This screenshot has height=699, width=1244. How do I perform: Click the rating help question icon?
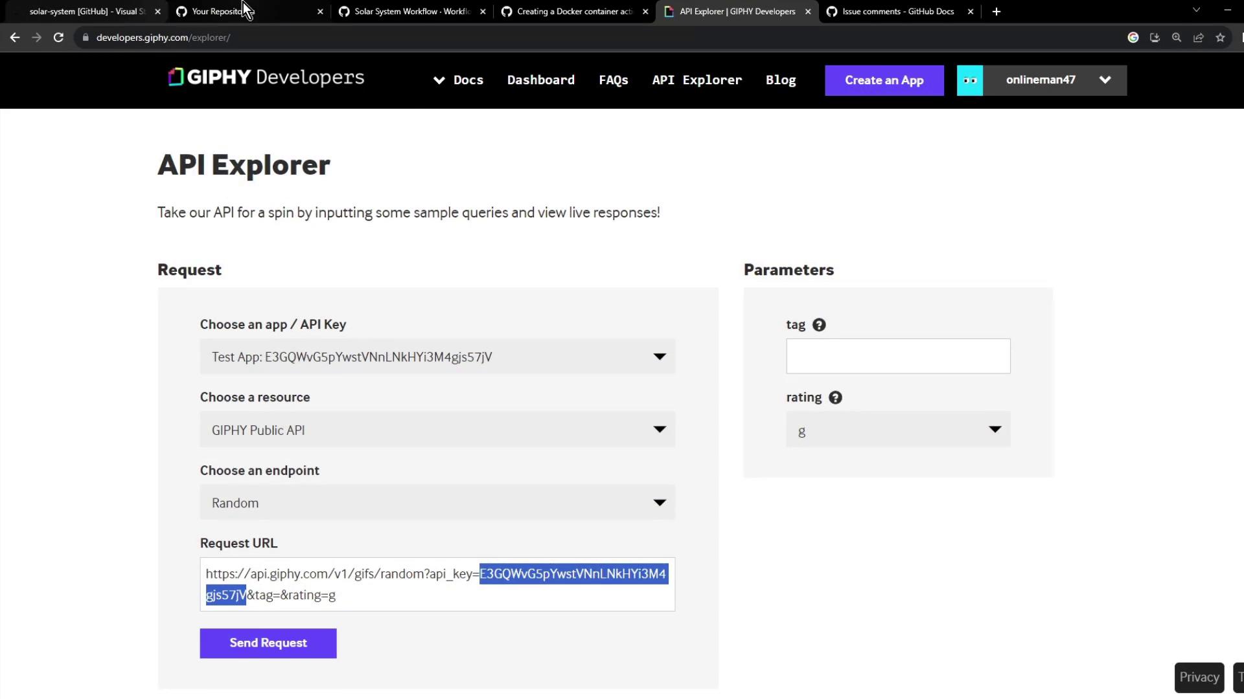click(835, 398)
